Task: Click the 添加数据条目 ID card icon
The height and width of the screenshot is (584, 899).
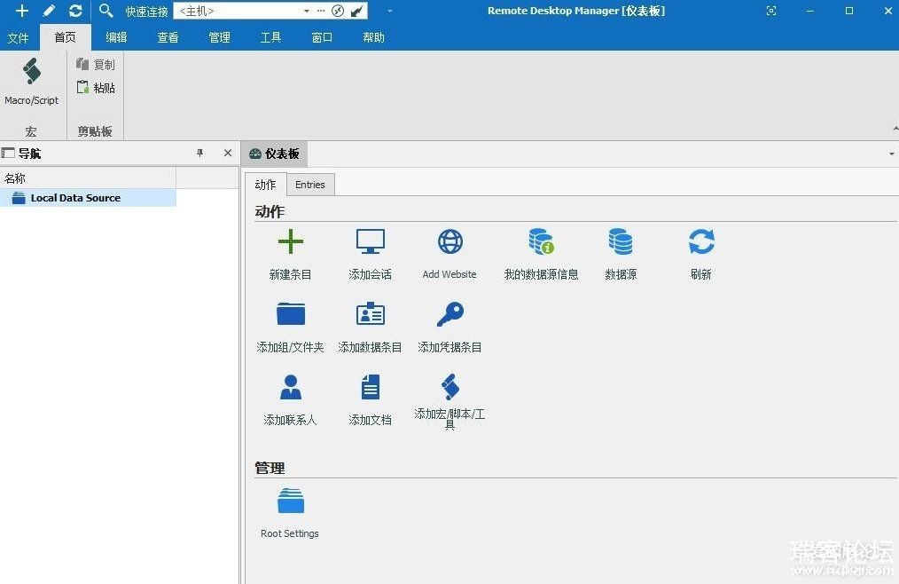Action: pos(371,313)
